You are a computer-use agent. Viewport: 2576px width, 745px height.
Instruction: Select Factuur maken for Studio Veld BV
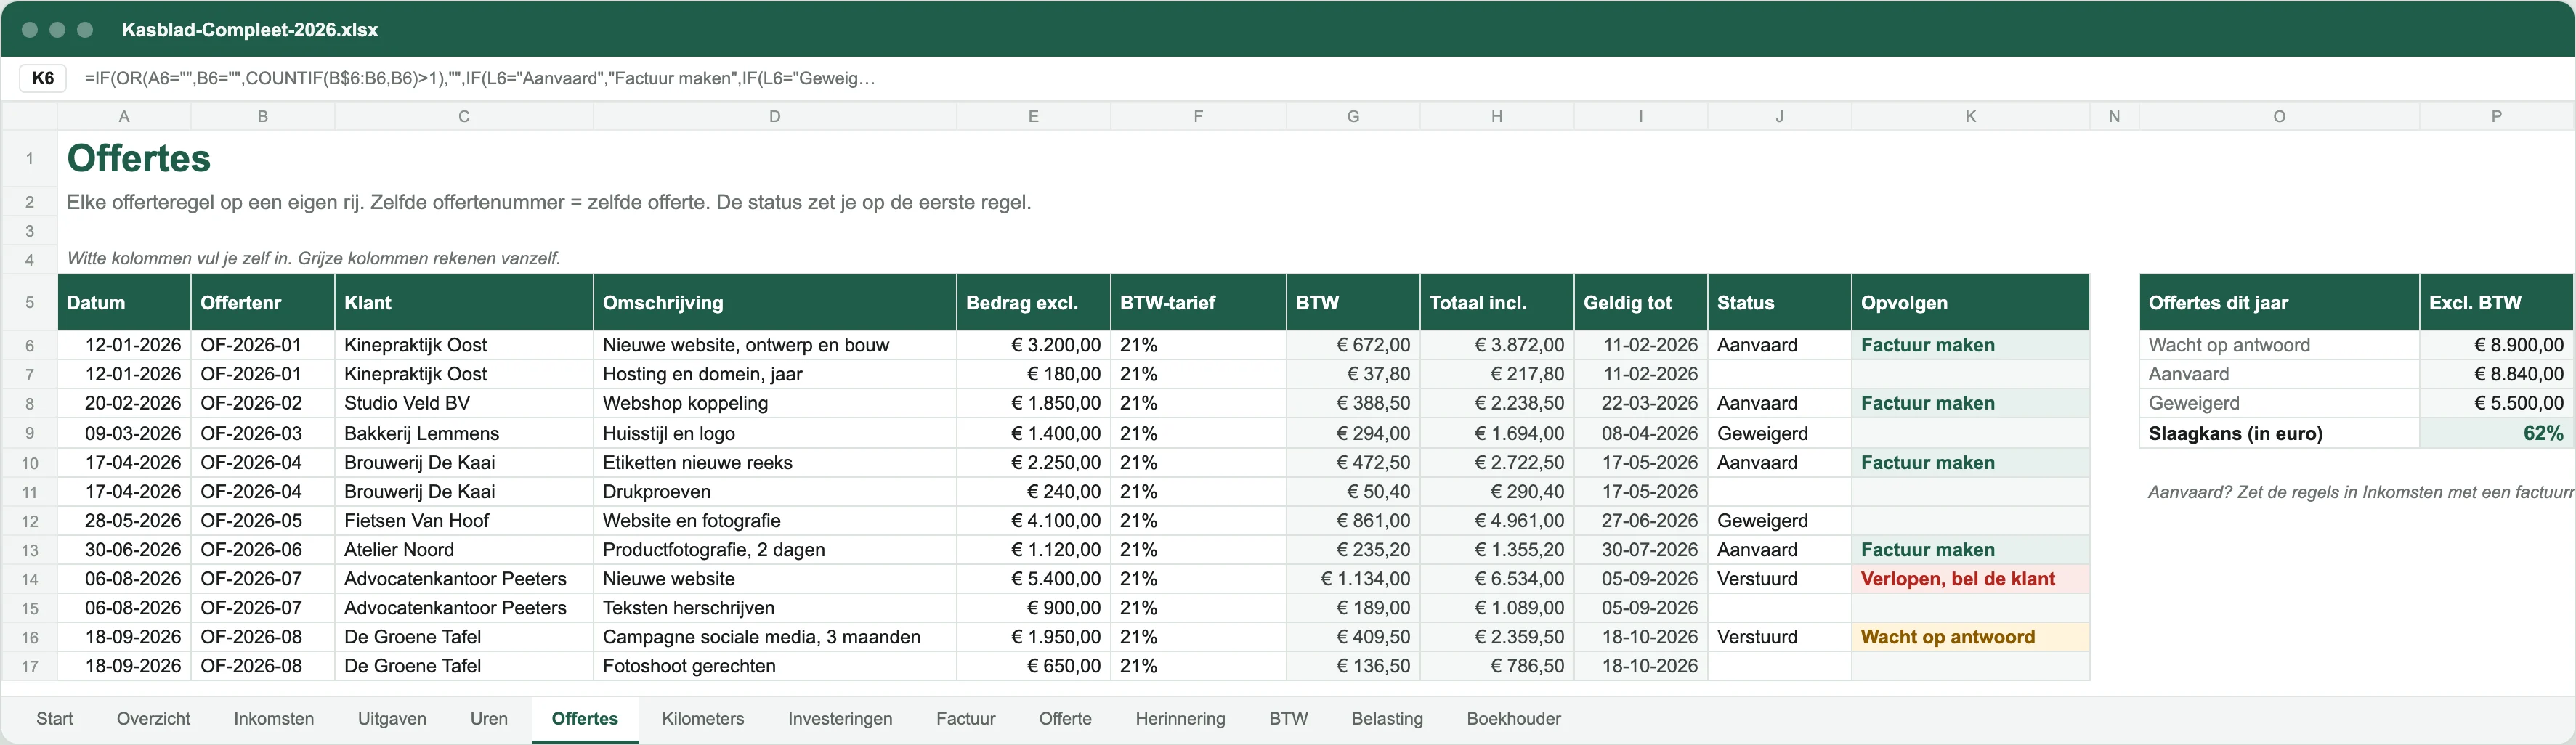pos(1970,403)
